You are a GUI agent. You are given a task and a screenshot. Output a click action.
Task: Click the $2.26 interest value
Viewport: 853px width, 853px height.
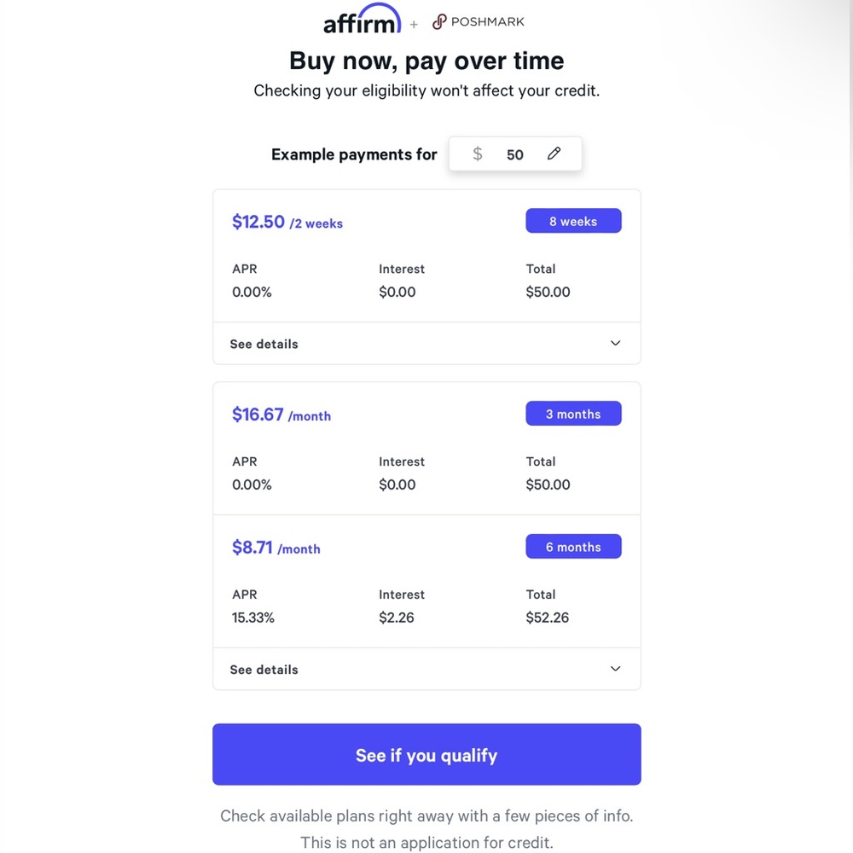[397, 618]
